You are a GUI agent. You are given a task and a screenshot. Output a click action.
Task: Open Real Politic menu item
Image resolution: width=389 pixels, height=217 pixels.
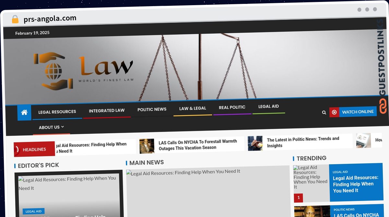[x=232, y=107]
